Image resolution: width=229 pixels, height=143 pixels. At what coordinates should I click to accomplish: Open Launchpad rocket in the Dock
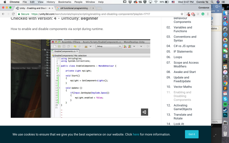225,29
